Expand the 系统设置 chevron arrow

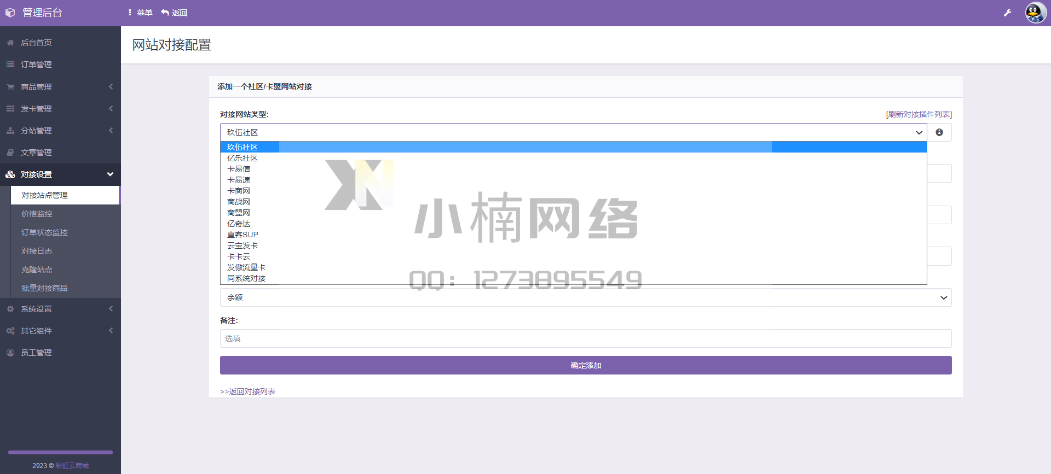[x=111, y=309]
